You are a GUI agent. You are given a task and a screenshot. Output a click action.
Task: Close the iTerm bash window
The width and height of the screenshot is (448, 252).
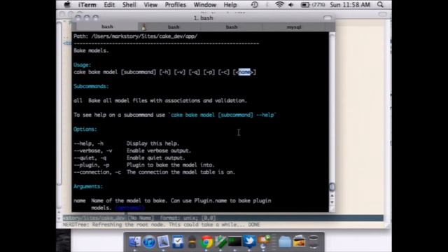[78, 17]
